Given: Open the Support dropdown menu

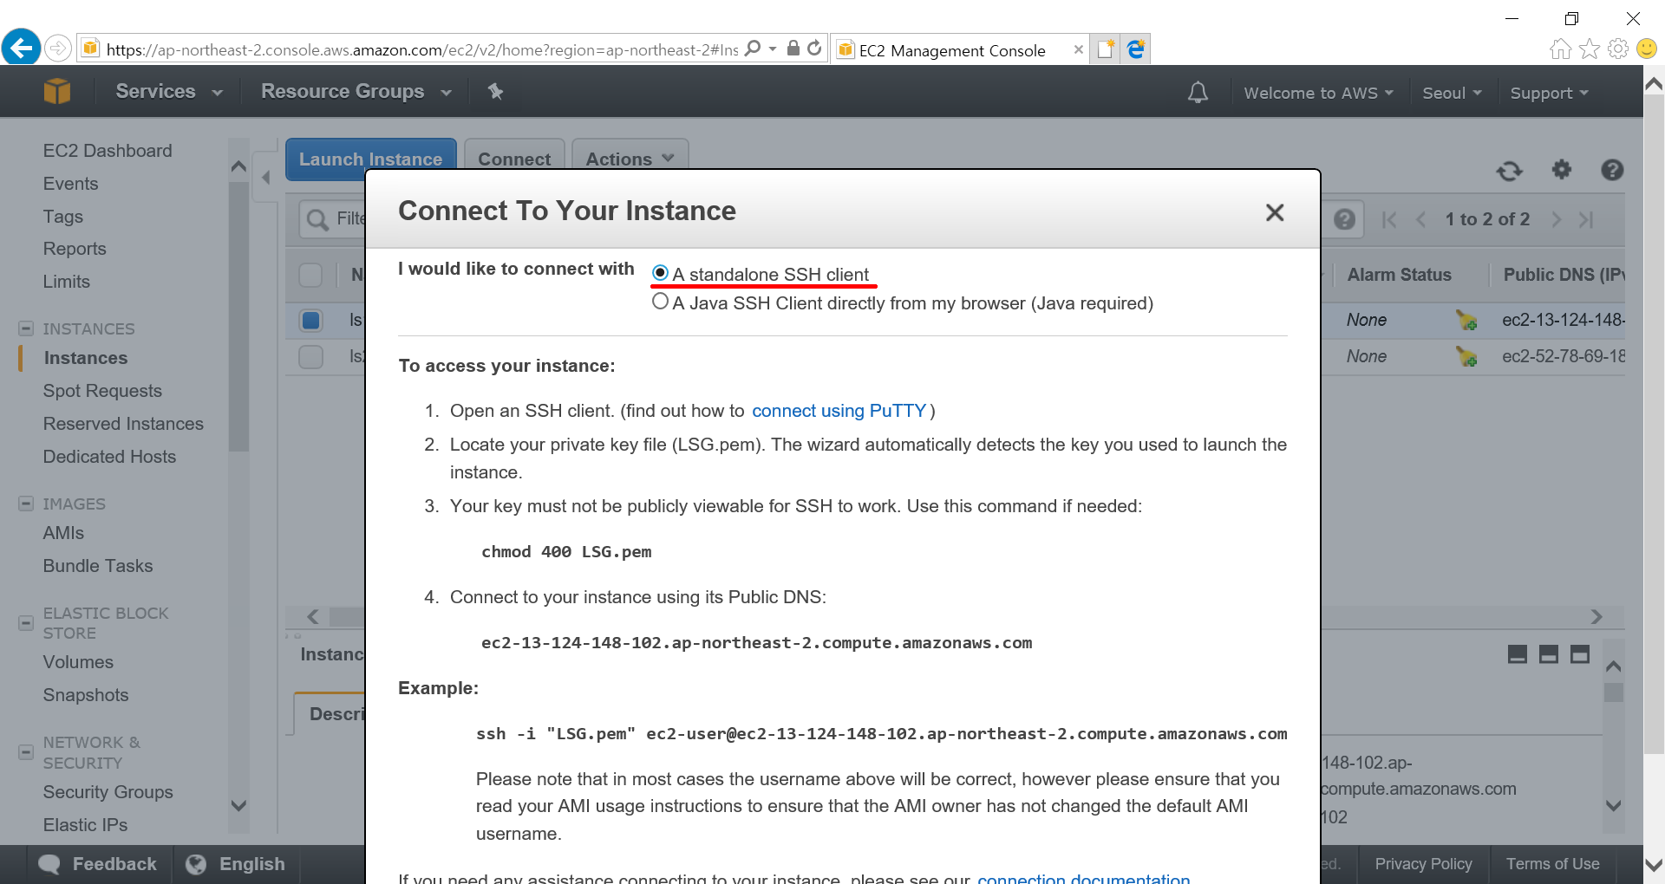Looking at the screenshot, I should 1549,93.
